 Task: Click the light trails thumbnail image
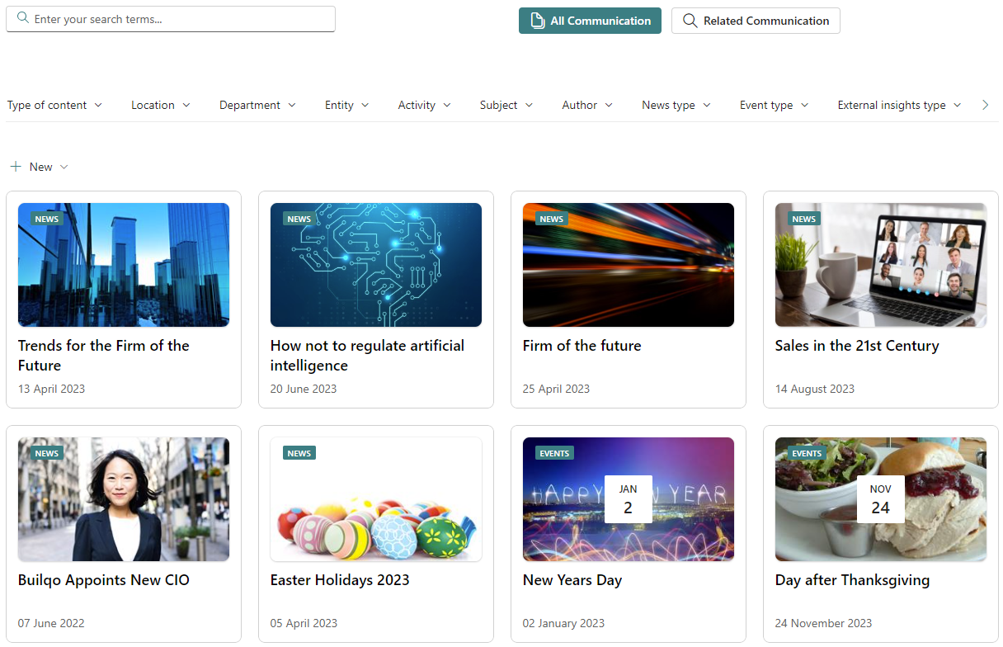click(629, 265)
